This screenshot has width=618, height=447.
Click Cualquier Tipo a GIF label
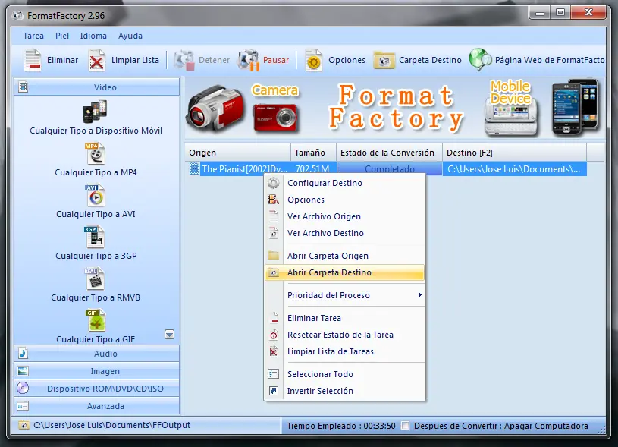pyautogui.click(x=96, y=339)
